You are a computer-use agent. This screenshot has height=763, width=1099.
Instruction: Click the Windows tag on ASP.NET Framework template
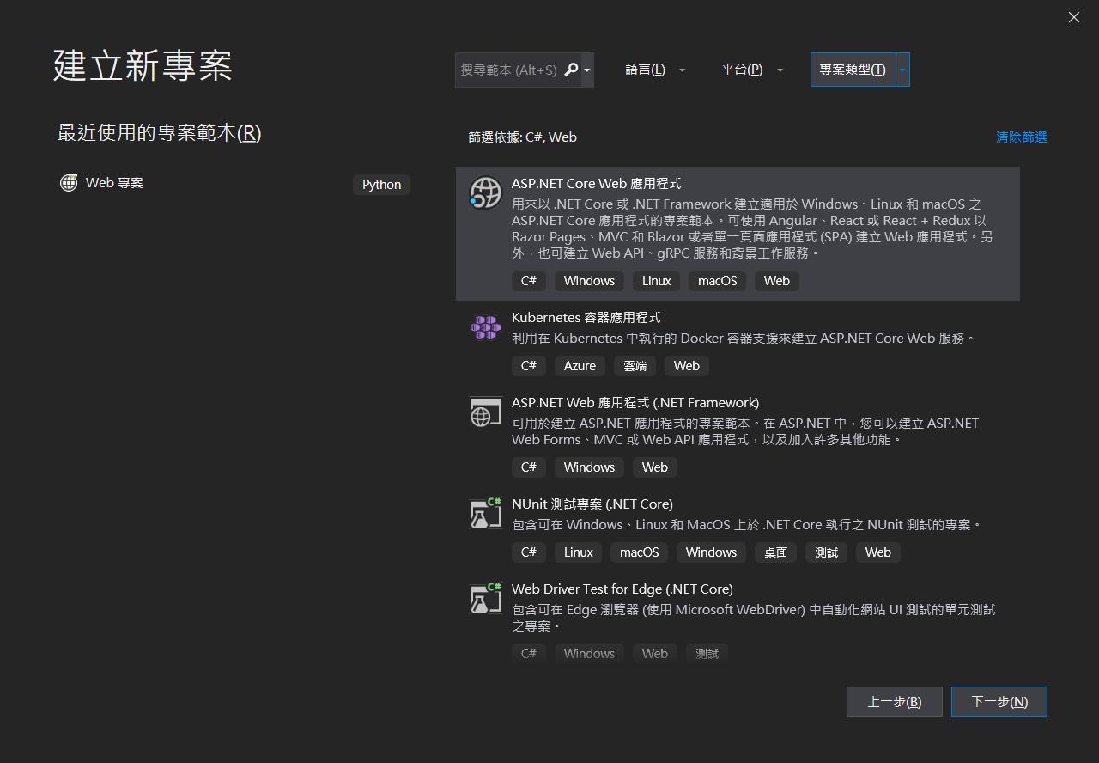[x=589, y=467]
